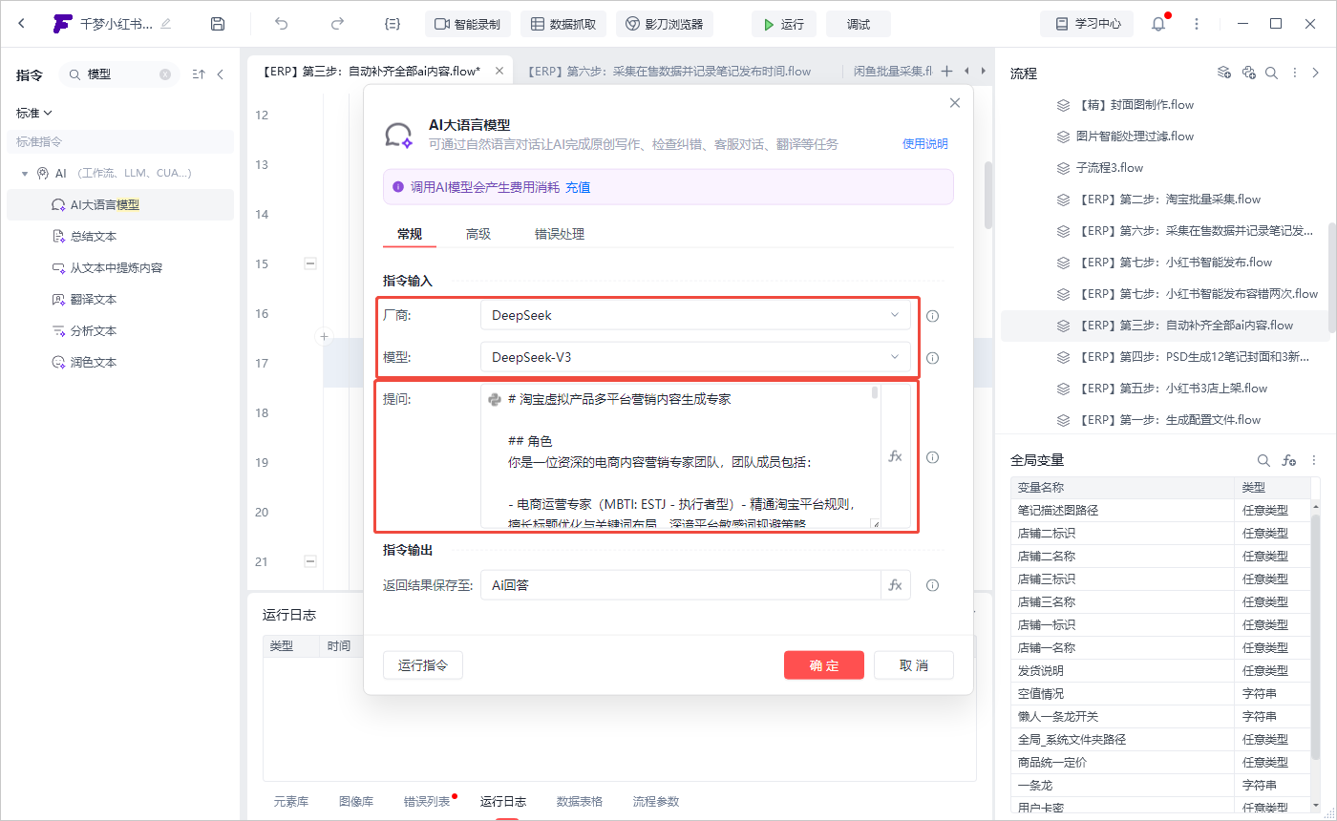Open the 厂商 DeepSeek dropdown
Viewport: 1337px width, 821px height.
(695, 315)
